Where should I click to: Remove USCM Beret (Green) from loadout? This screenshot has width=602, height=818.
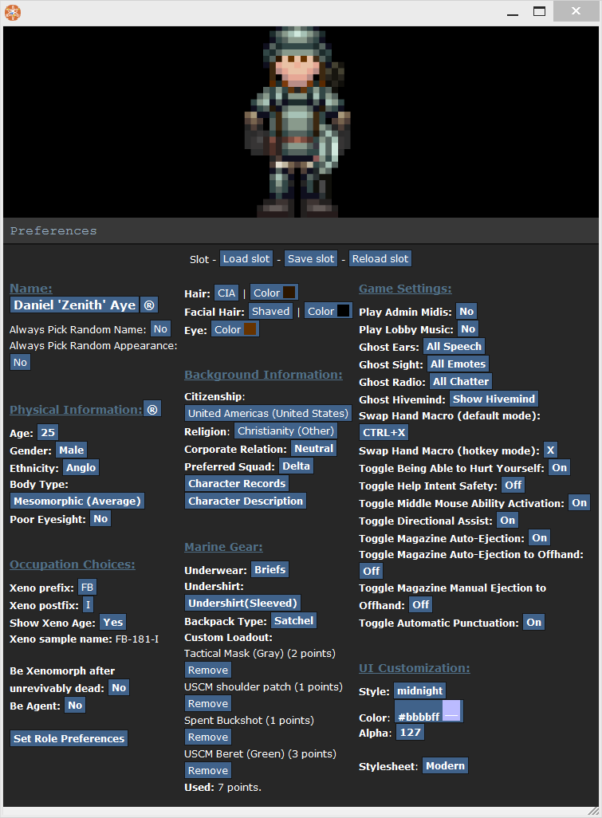pyautogui.click(x=208, y=770)
